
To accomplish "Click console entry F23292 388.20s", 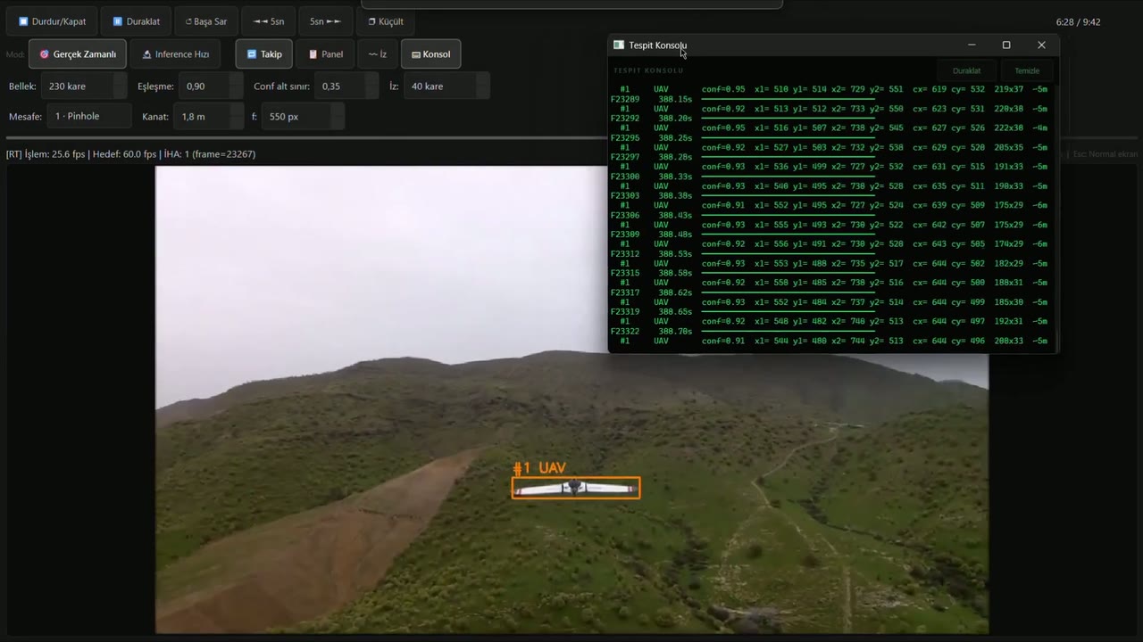I will pyautogui.click(x=651, y=118).
